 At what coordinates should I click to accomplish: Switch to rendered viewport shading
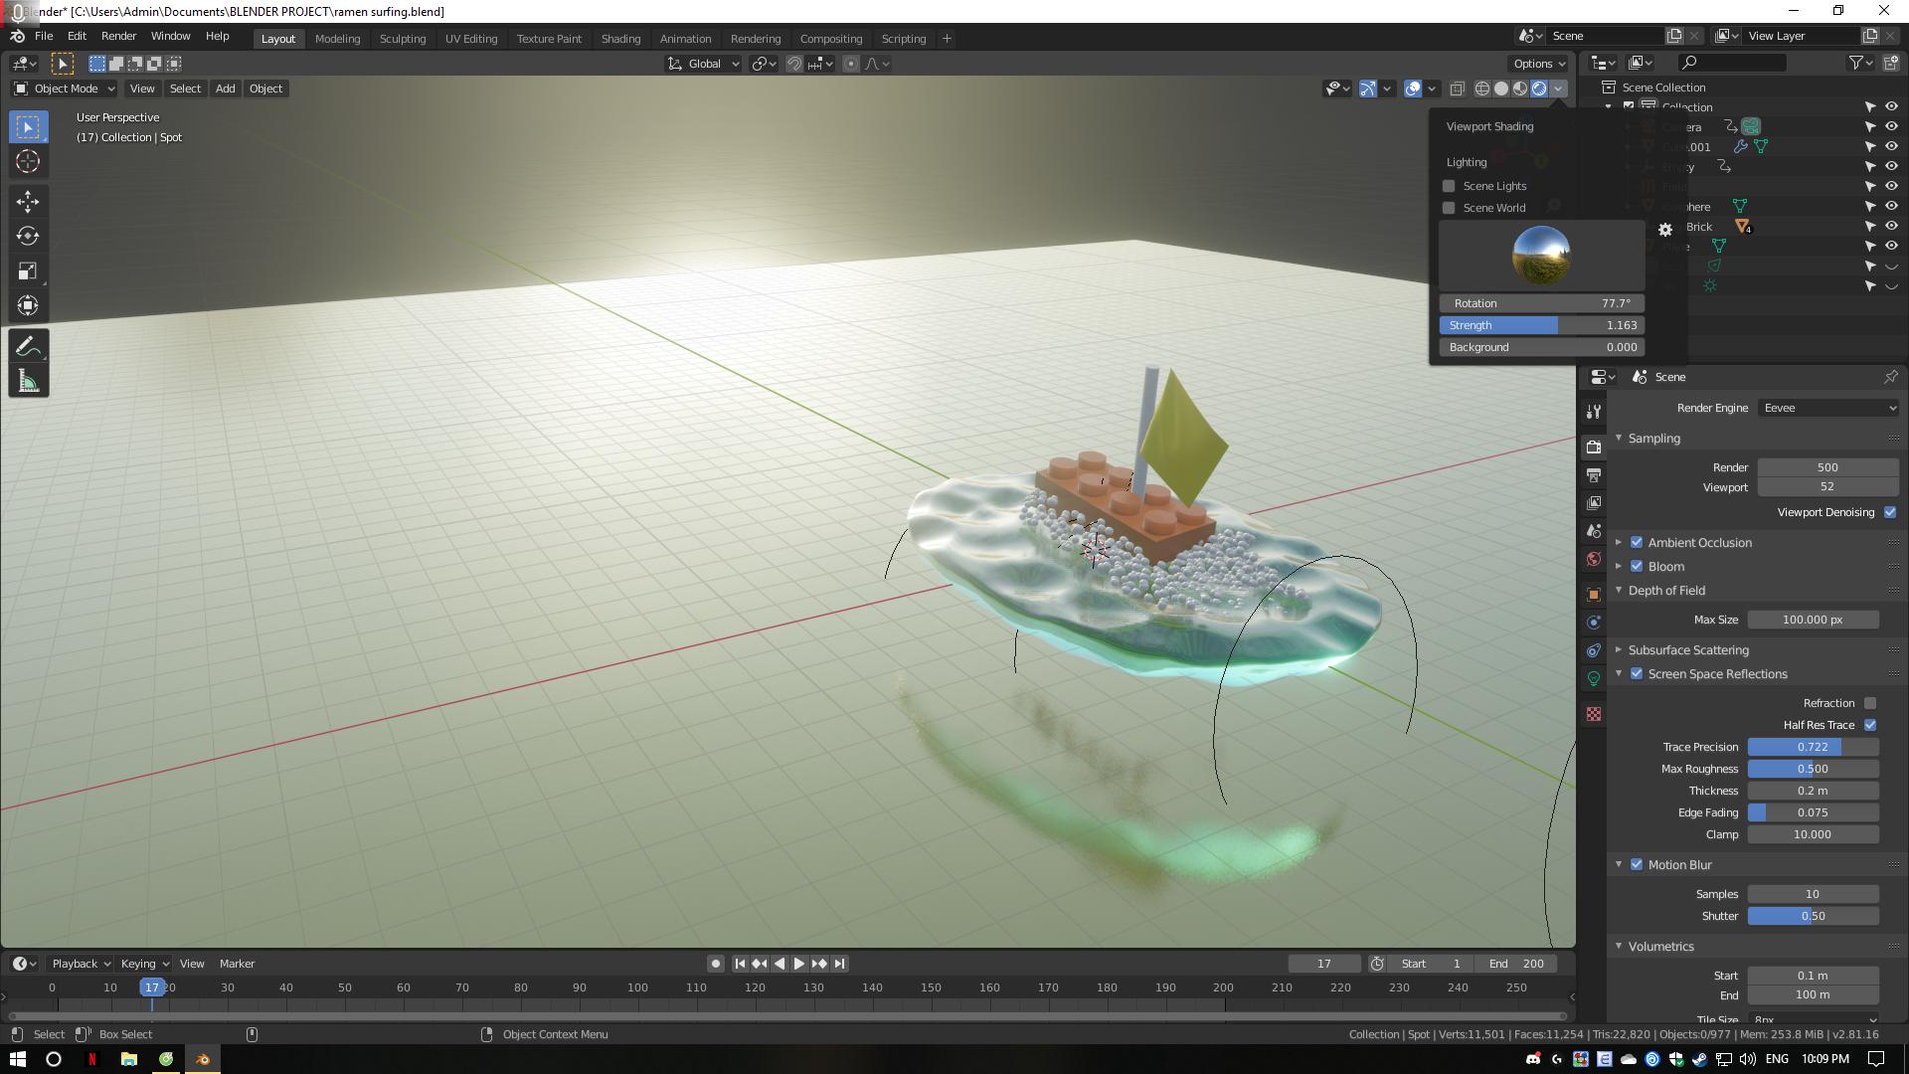1539,89
